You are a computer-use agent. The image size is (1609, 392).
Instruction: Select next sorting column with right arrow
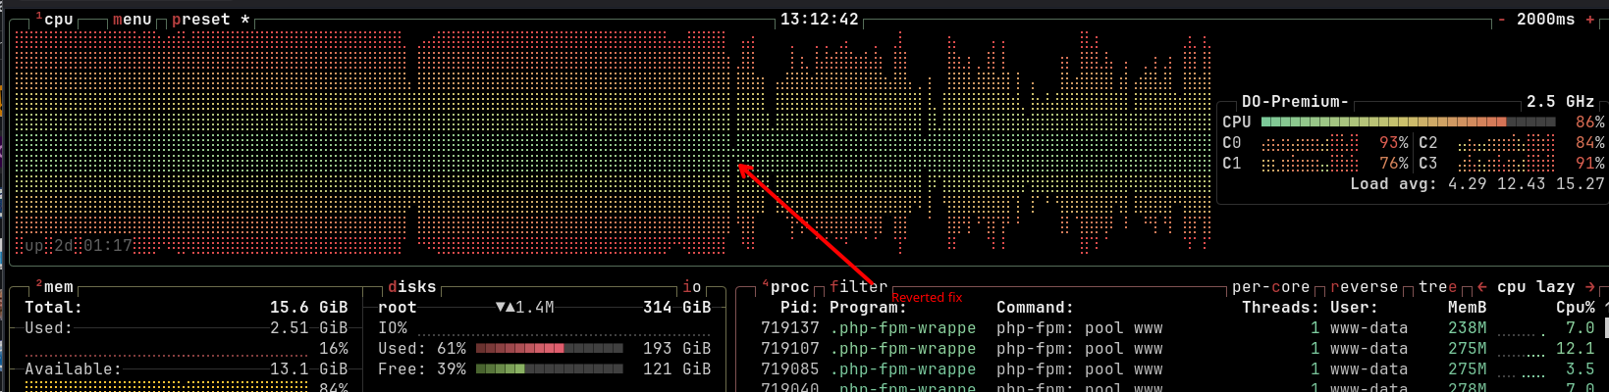[1589, 287]
